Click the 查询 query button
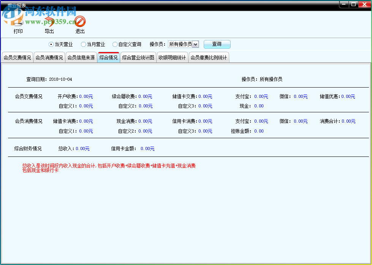 click(x=217, y=44)
